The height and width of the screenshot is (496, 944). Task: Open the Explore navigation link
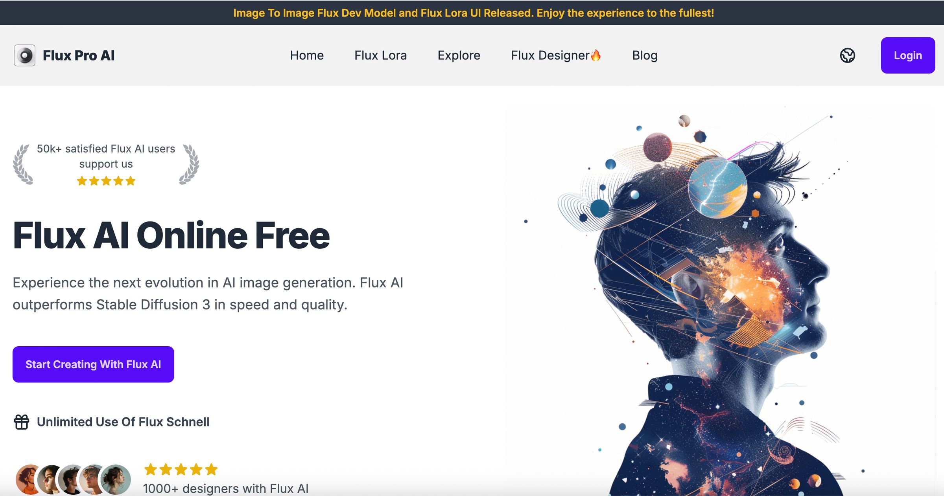pyautogui.click(x=459, y=55)
